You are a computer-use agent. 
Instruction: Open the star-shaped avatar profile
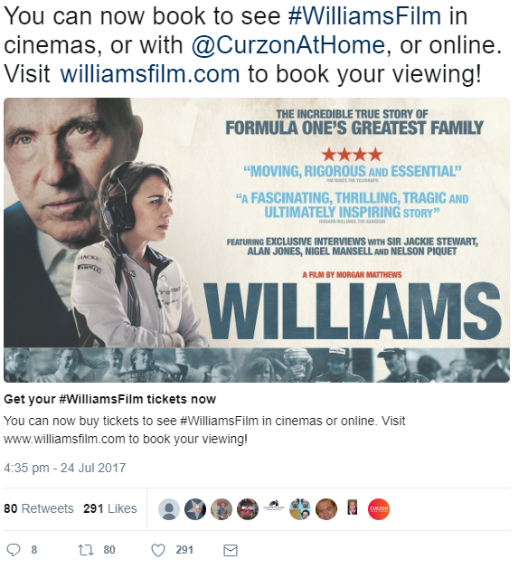195,509
